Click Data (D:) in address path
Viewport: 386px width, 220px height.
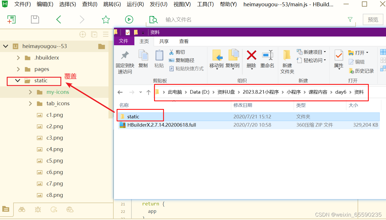[200, 92]
